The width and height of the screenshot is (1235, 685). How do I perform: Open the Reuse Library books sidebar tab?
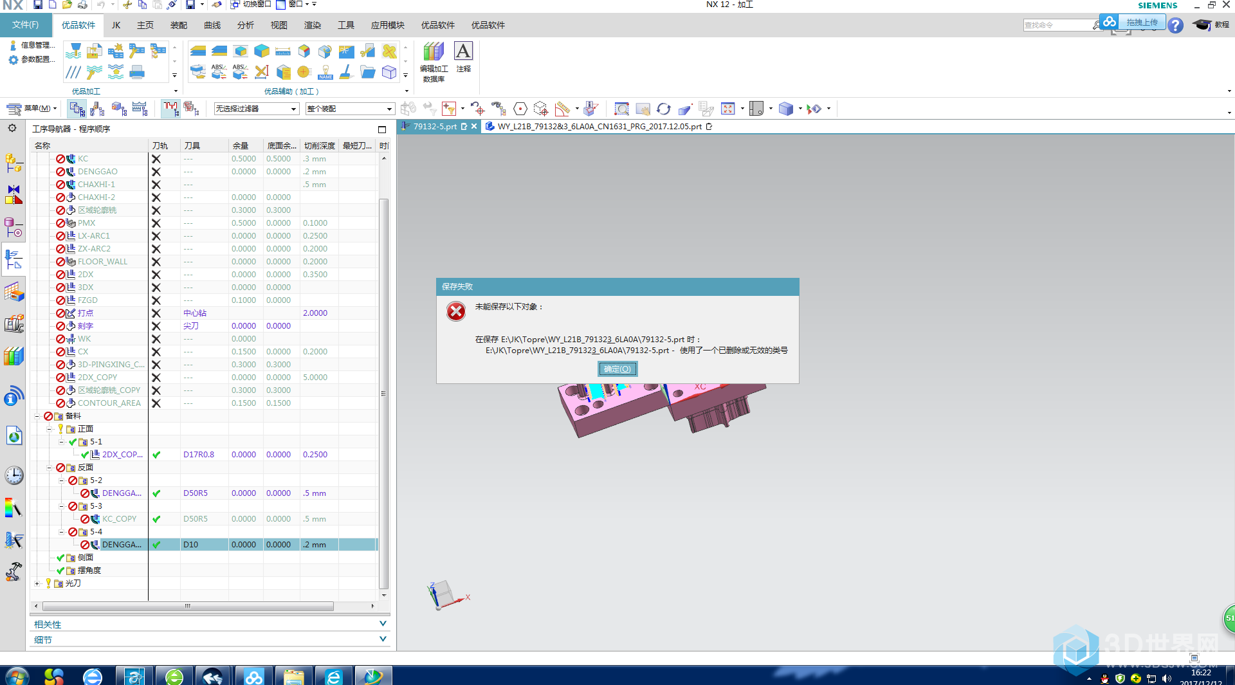[x=14, y=356]
